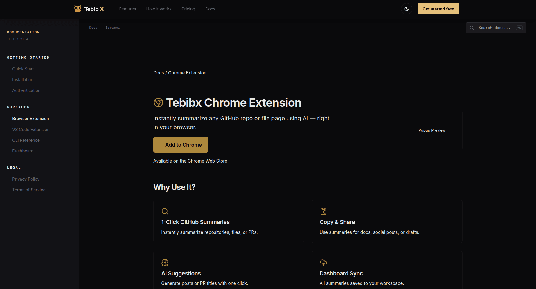
Task: Click the DOCUMENTATION sidebar title
Action: coord(23,32)
